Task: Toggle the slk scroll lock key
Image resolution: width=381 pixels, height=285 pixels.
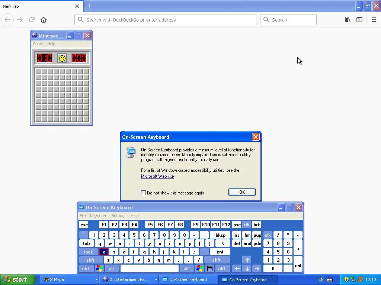Action: (246, 225)
